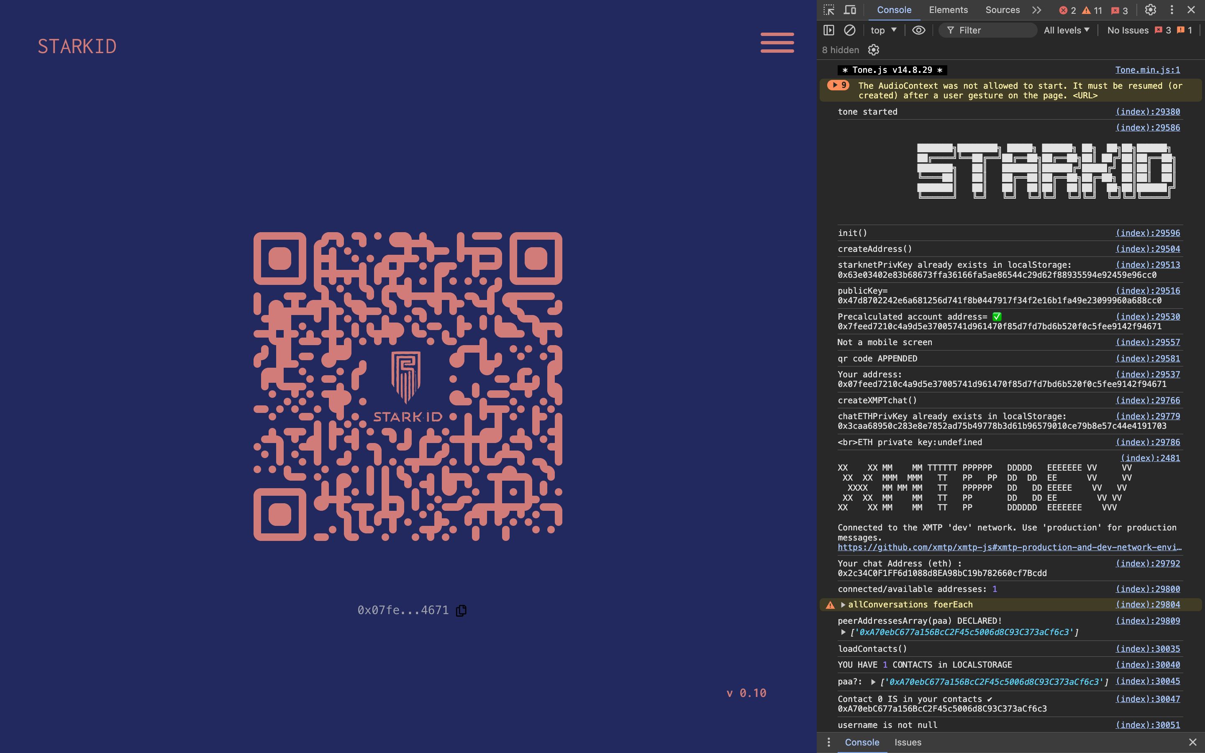The width and height of the screenshot is (1205, 753).
Task: Close the DevTools panel
Action: 1191,10
